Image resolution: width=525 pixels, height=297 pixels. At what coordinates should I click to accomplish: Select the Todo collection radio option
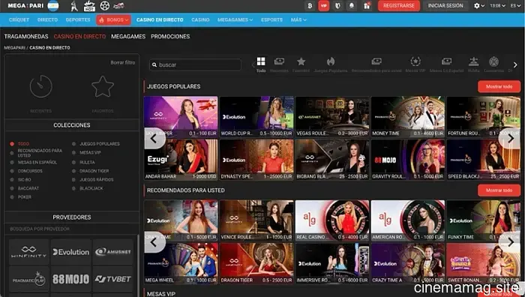coord(19,144)
